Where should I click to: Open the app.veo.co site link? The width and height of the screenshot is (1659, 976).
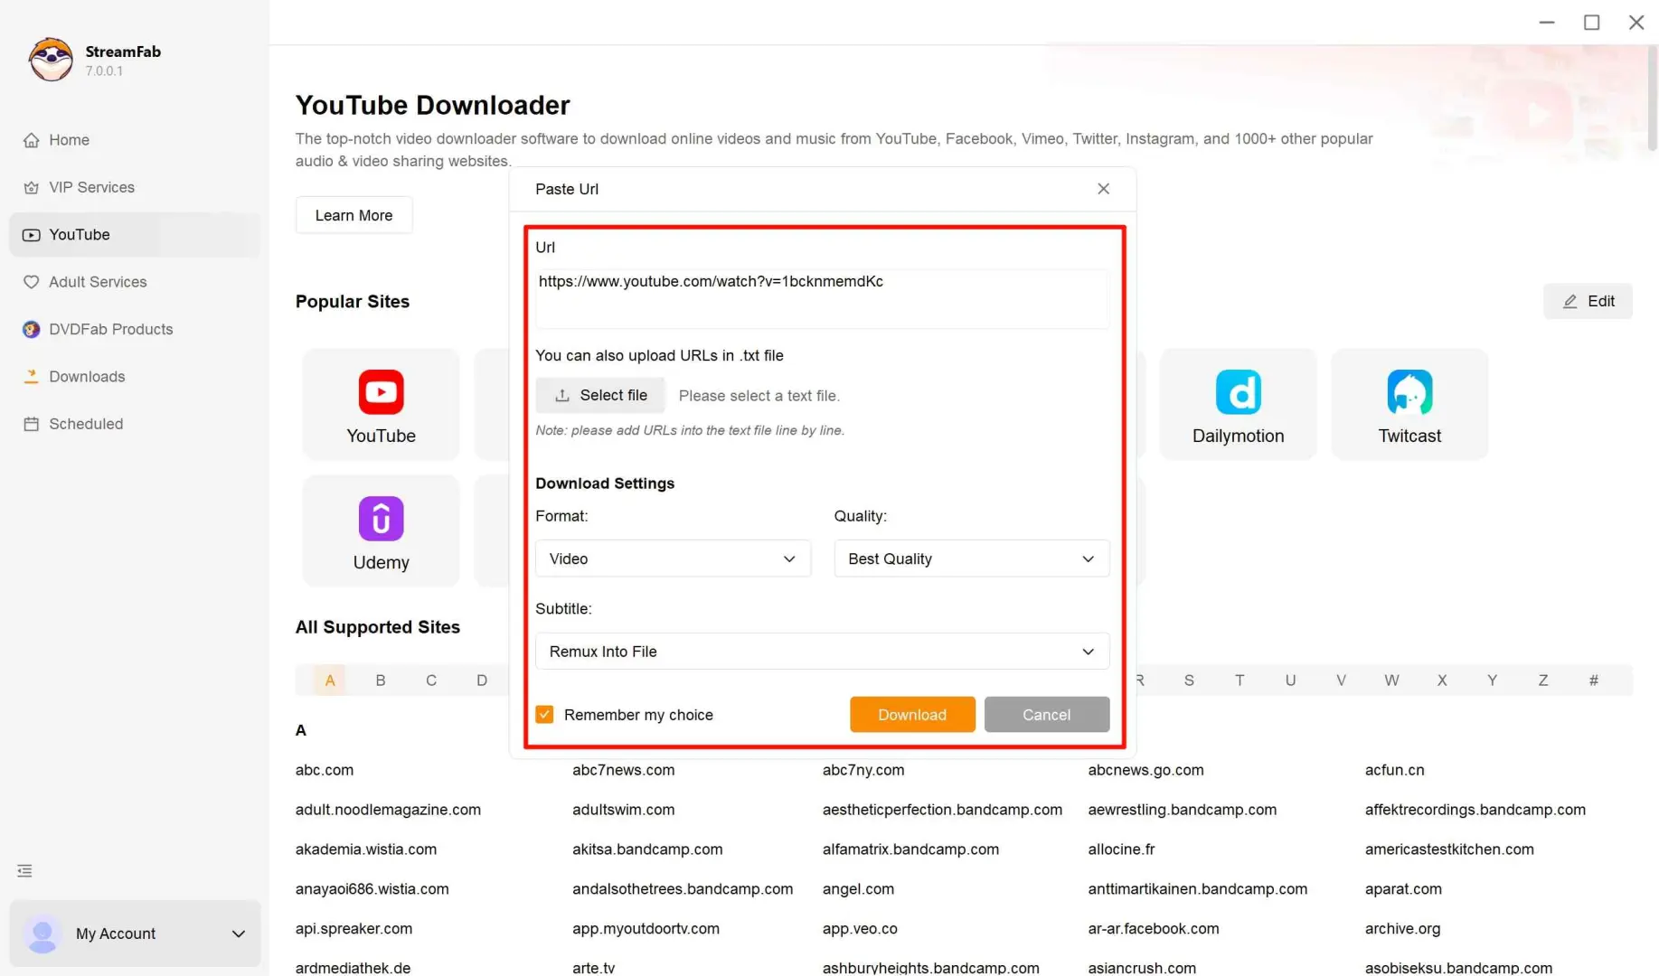click(860, 929)
